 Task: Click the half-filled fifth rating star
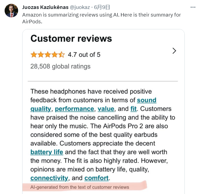[x=62, y=55]
